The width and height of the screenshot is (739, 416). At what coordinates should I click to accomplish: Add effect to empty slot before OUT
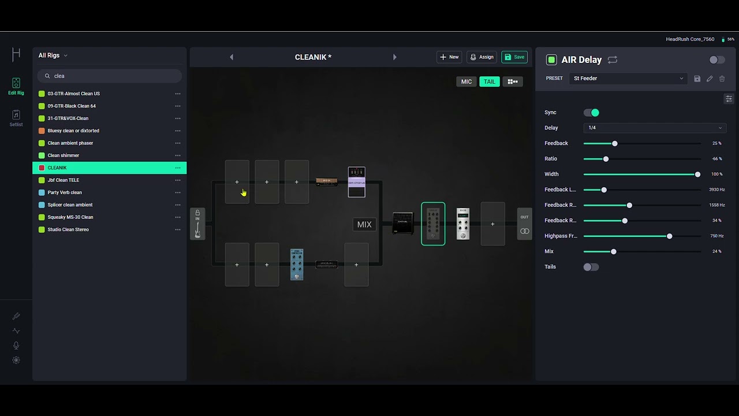tap(492, 224)
